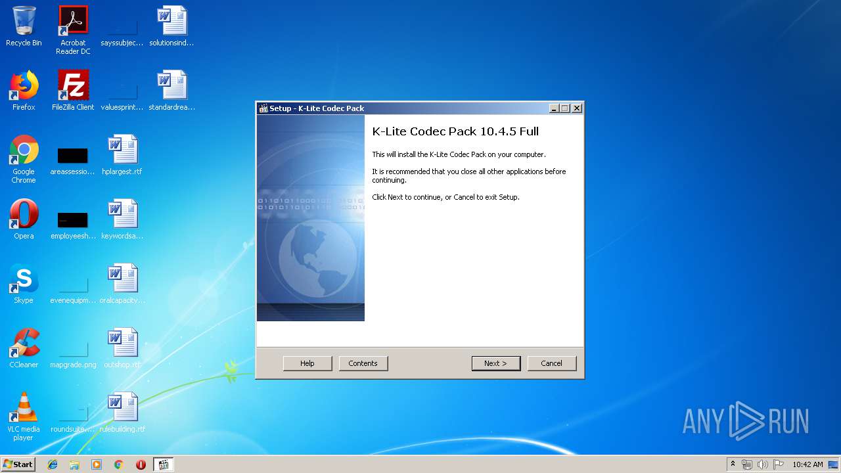Image resolution: width=841 pixels, height=473 pixels.
Task: Click the Show desktop button
Action: (834, 464)
